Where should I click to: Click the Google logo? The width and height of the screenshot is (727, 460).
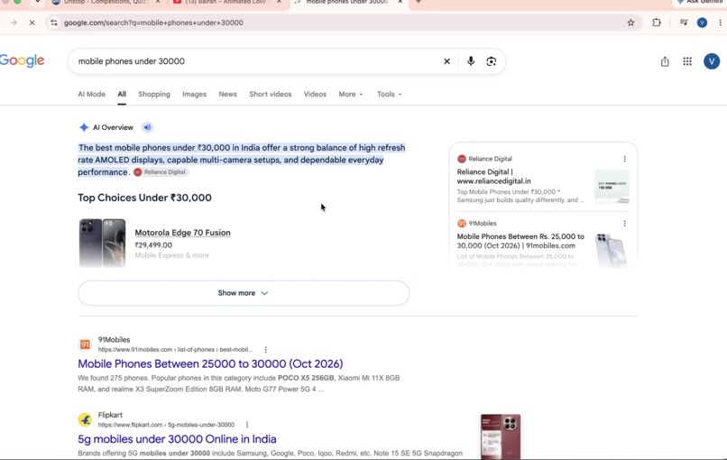click(23, 60)
